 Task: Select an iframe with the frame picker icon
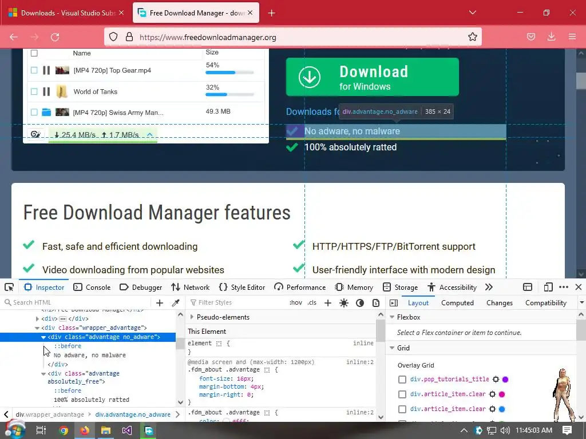[x=528, y=287]
